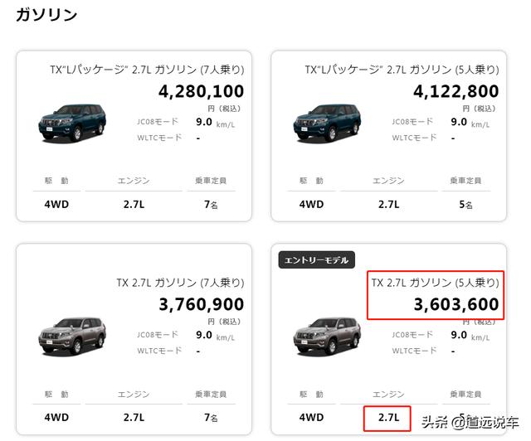The height and width of the screenshot is (441, 531).
Task: Open TX"Lパッケージ" 2.7L ガソリン (5人乗り) title
Action: click(x=402, y=70)
